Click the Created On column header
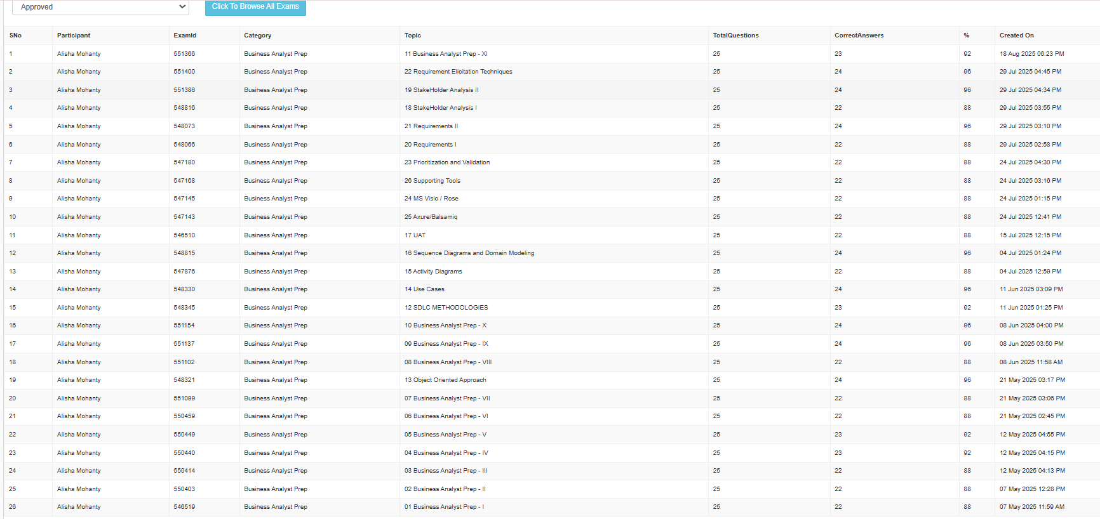 coord(1016,36)
